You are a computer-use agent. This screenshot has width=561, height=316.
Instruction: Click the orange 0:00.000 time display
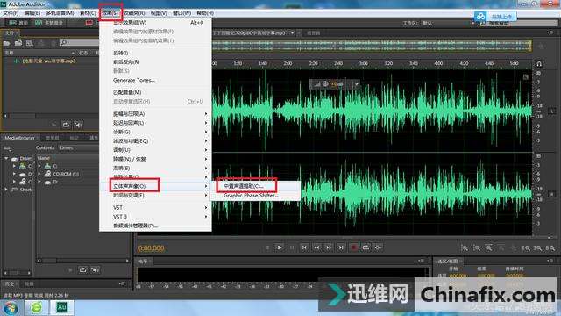click(x=151, y=248)
